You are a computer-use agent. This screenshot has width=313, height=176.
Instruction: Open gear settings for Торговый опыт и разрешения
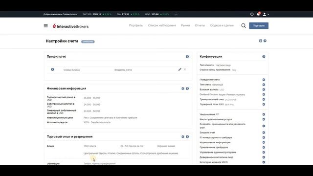click(183, 137)
